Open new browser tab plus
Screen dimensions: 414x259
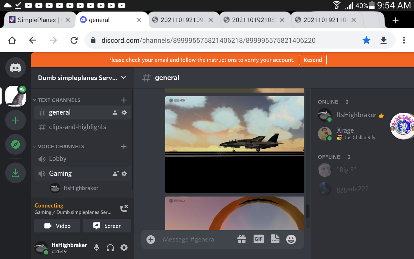(x=395, y=20)
